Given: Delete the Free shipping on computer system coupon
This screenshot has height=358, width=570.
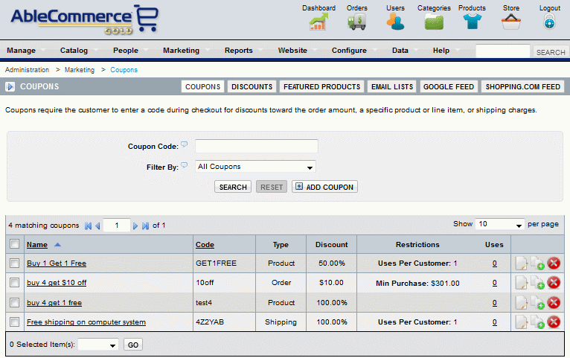Looking at the screenshot, I should tap(554, 322).
